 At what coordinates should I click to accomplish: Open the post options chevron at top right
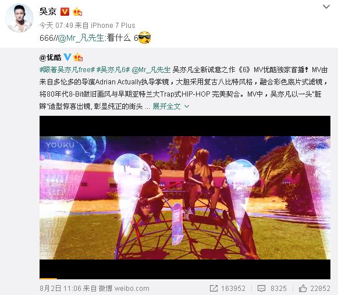coord(326,6)
